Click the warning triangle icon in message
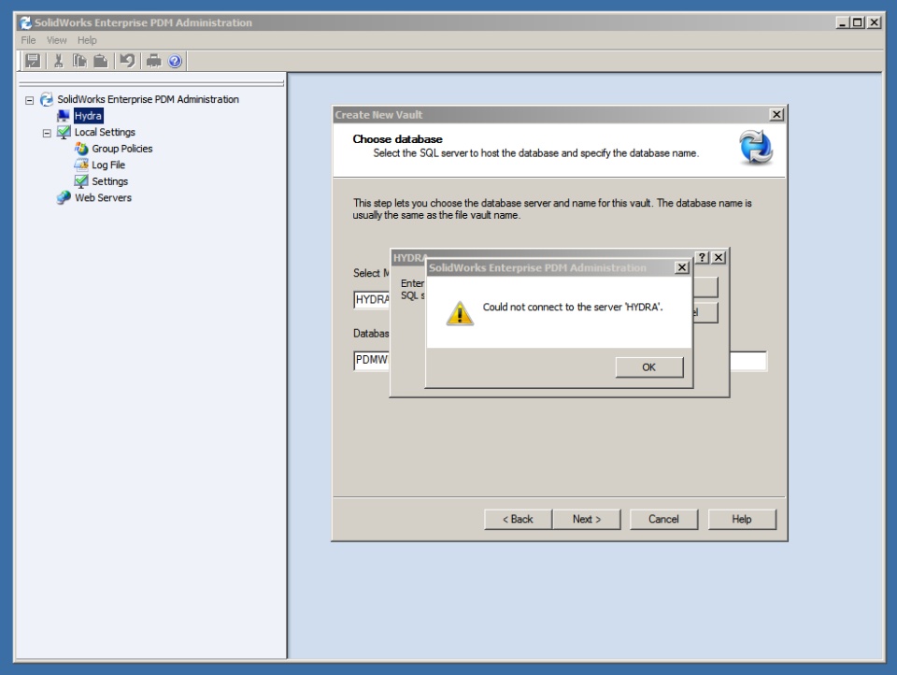The height and width of the screenshot is (675, 897). point(460,314)
